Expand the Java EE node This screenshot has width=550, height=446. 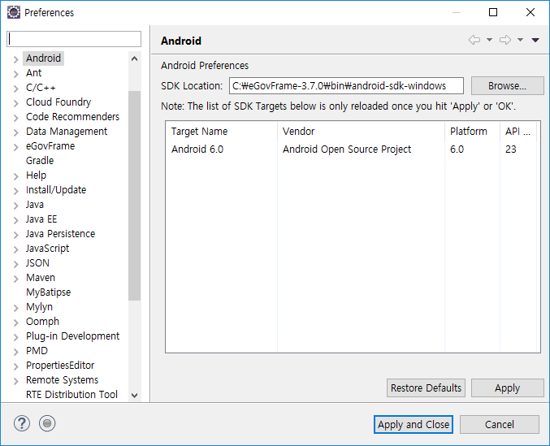click(15, 220)
